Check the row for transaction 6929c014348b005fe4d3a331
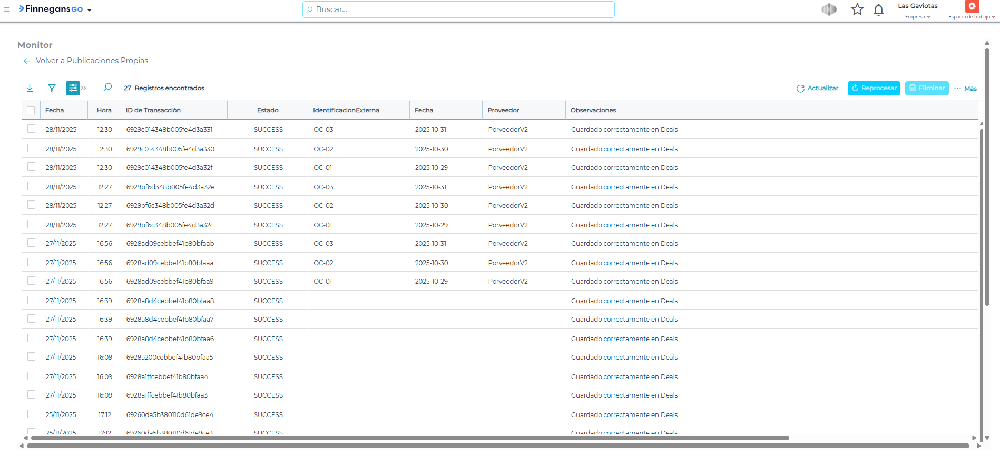Screen dimensions: 1000x454 point(32,129)
